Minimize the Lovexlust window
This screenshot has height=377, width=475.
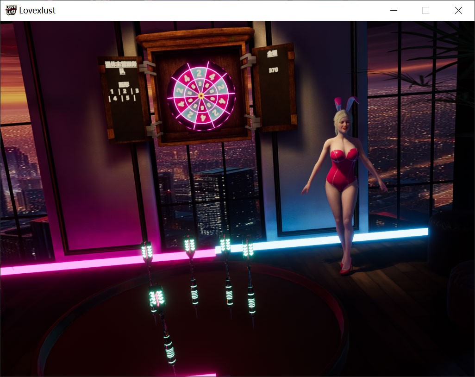pyautogui.click(x=394, y=10)
